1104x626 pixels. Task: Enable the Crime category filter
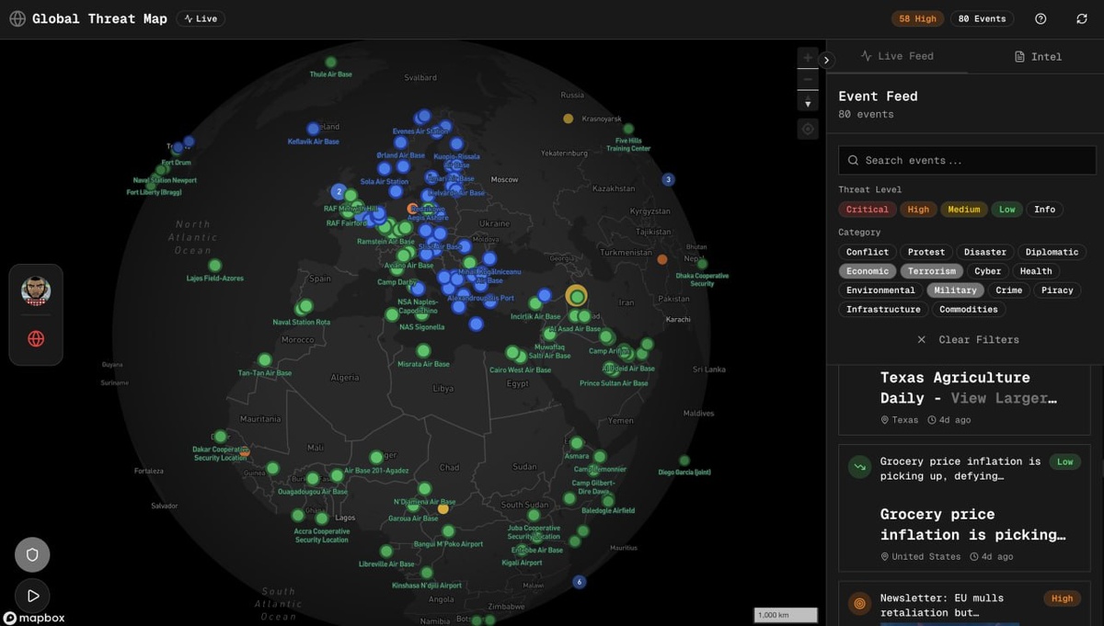pos(1008,290)
